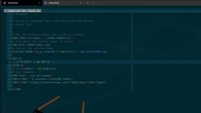Open the new-tab profile dropdown chevron

94,3
